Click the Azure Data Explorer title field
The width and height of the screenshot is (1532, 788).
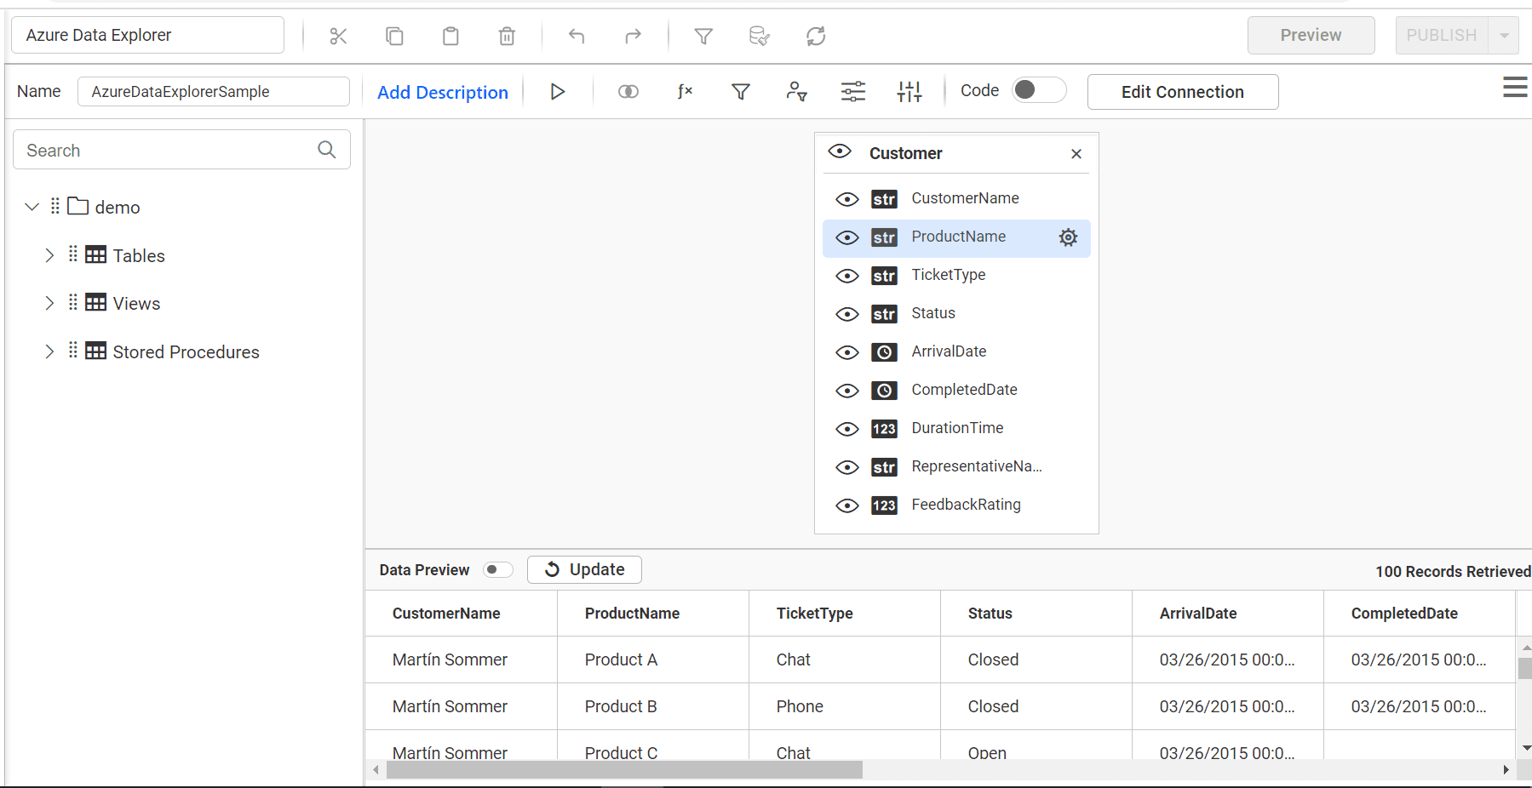[x=147, y=35]
